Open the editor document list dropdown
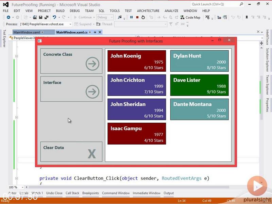272x204 pixels. (262, 32)
